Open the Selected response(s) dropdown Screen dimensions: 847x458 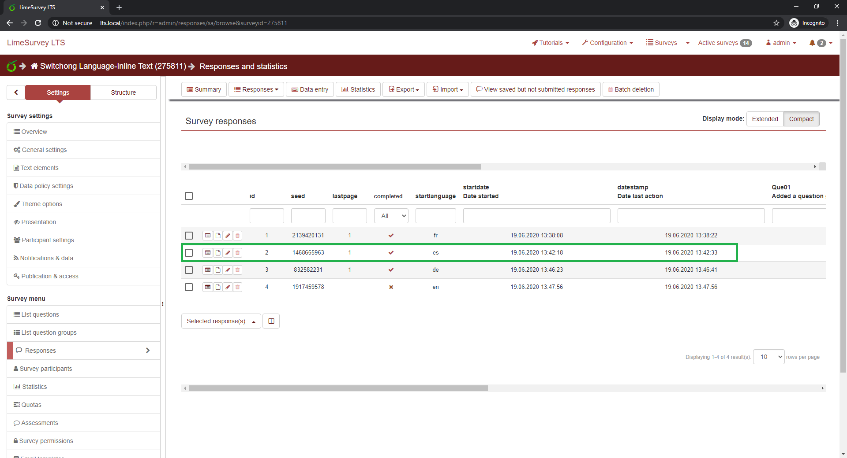(x=221, y=321)
